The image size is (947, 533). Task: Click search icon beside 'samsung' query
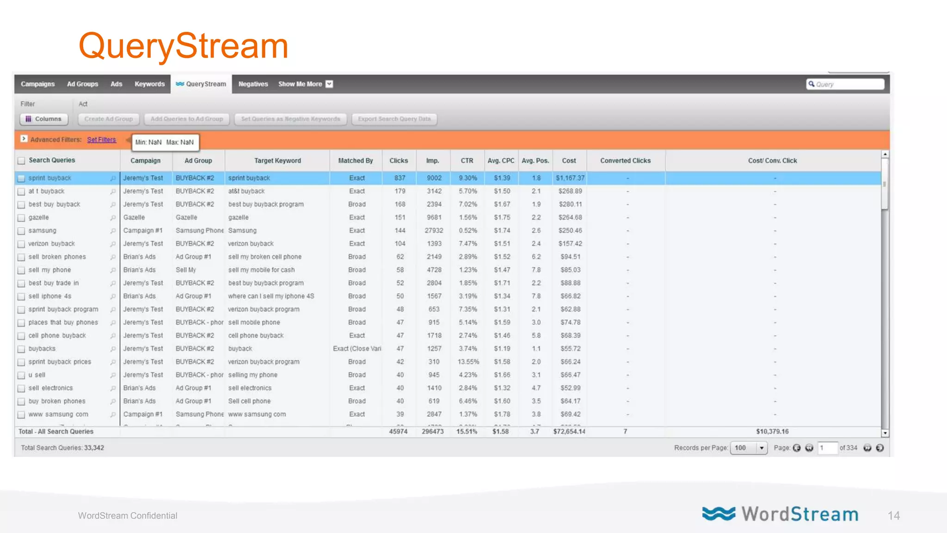click(113, 230)
